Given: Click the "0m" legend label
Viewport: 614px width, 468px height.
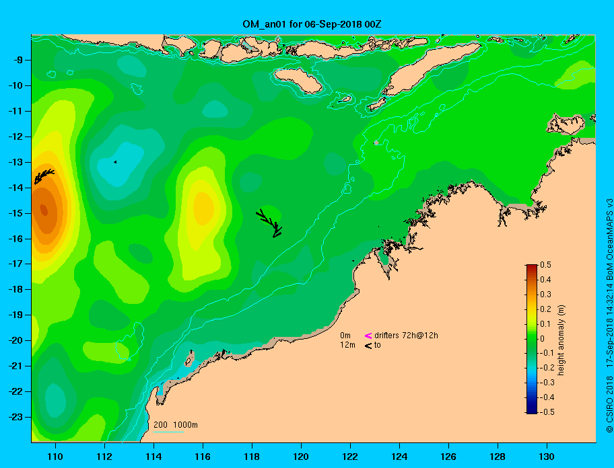Looking at the screenshot, I should tap(345, 336).
